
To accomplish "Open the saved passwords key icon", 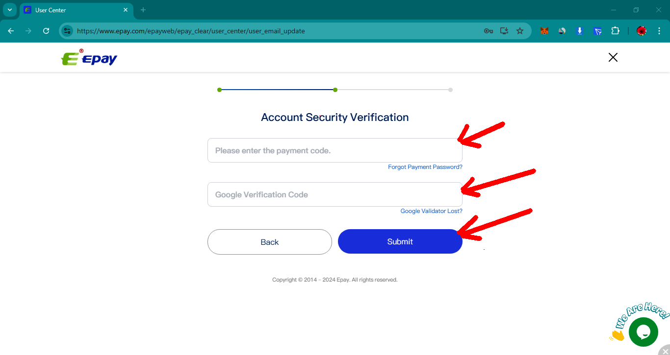I will [488, 31].
